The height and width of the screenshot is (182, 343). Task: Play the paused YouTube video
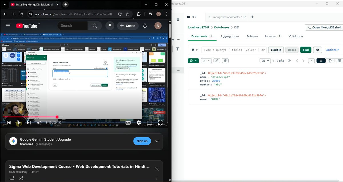19,123
